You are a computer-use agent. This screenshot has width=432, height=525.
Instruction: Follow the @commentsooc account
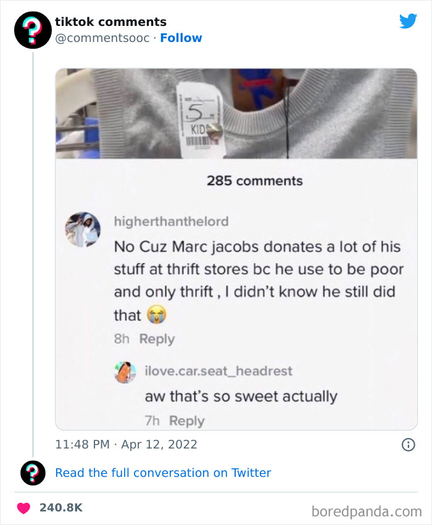(x=181, y=38)
